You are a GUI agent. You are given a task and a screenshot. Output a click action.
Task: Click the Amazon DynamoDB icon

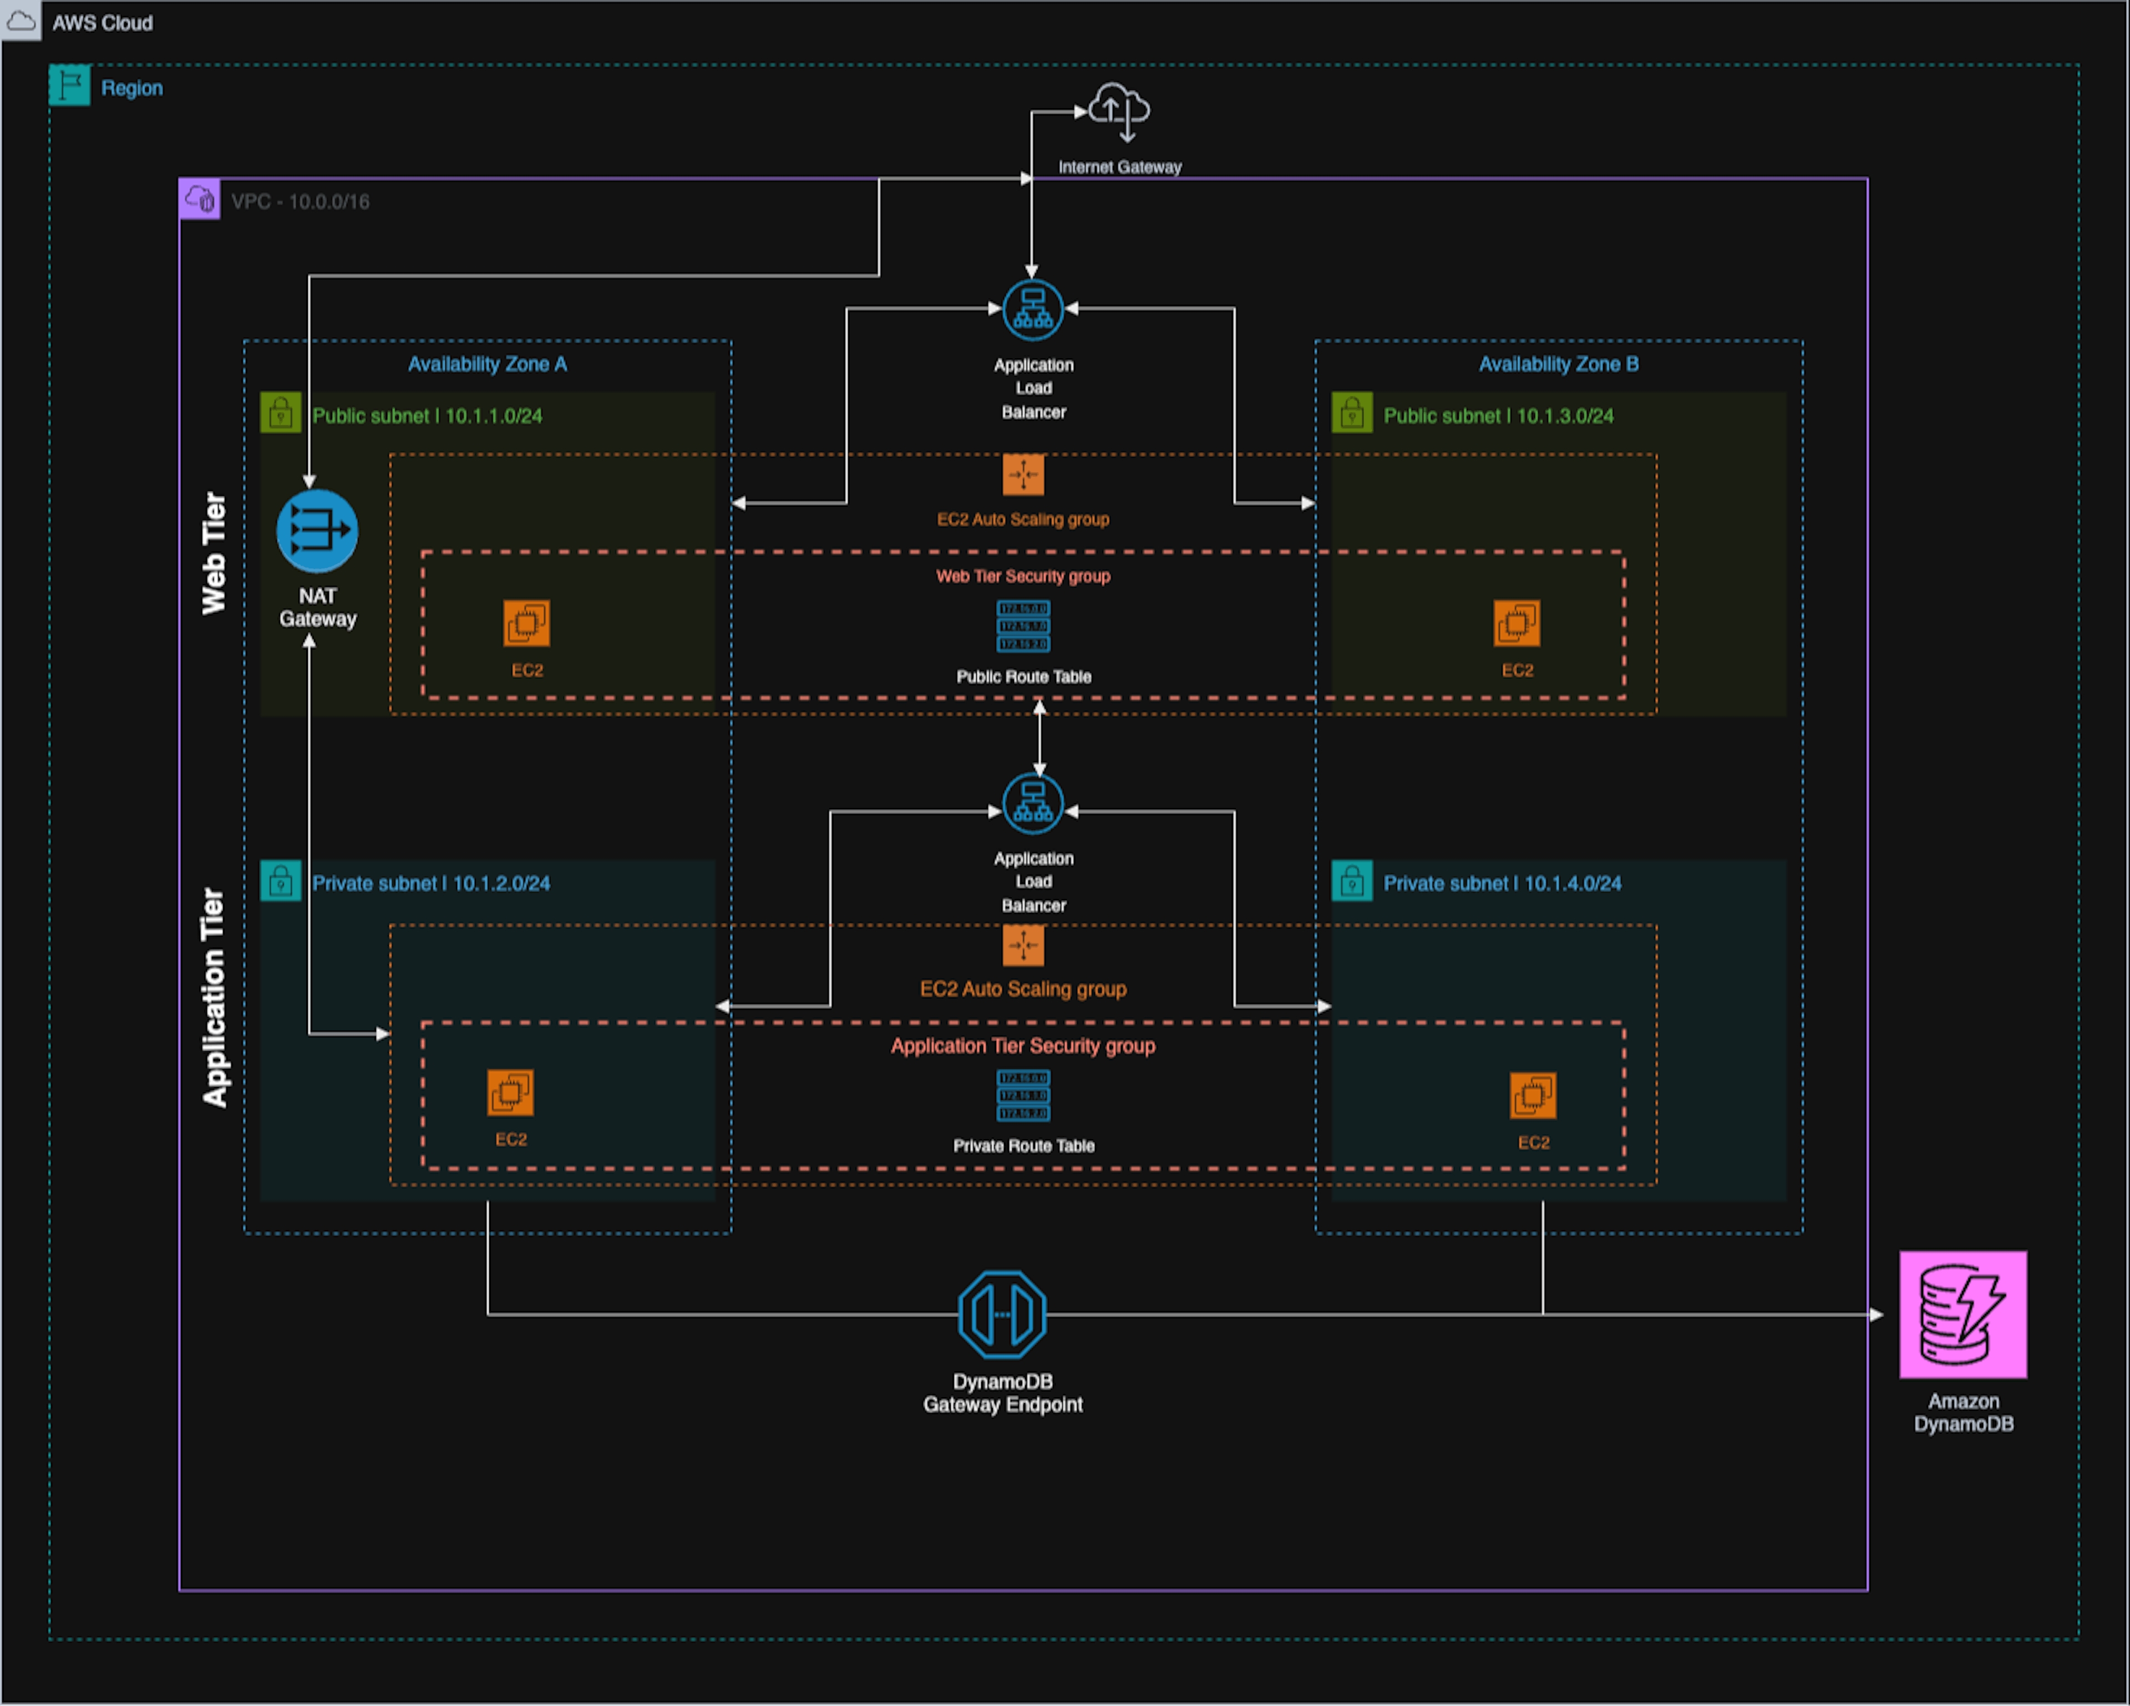(1963, 1314)
